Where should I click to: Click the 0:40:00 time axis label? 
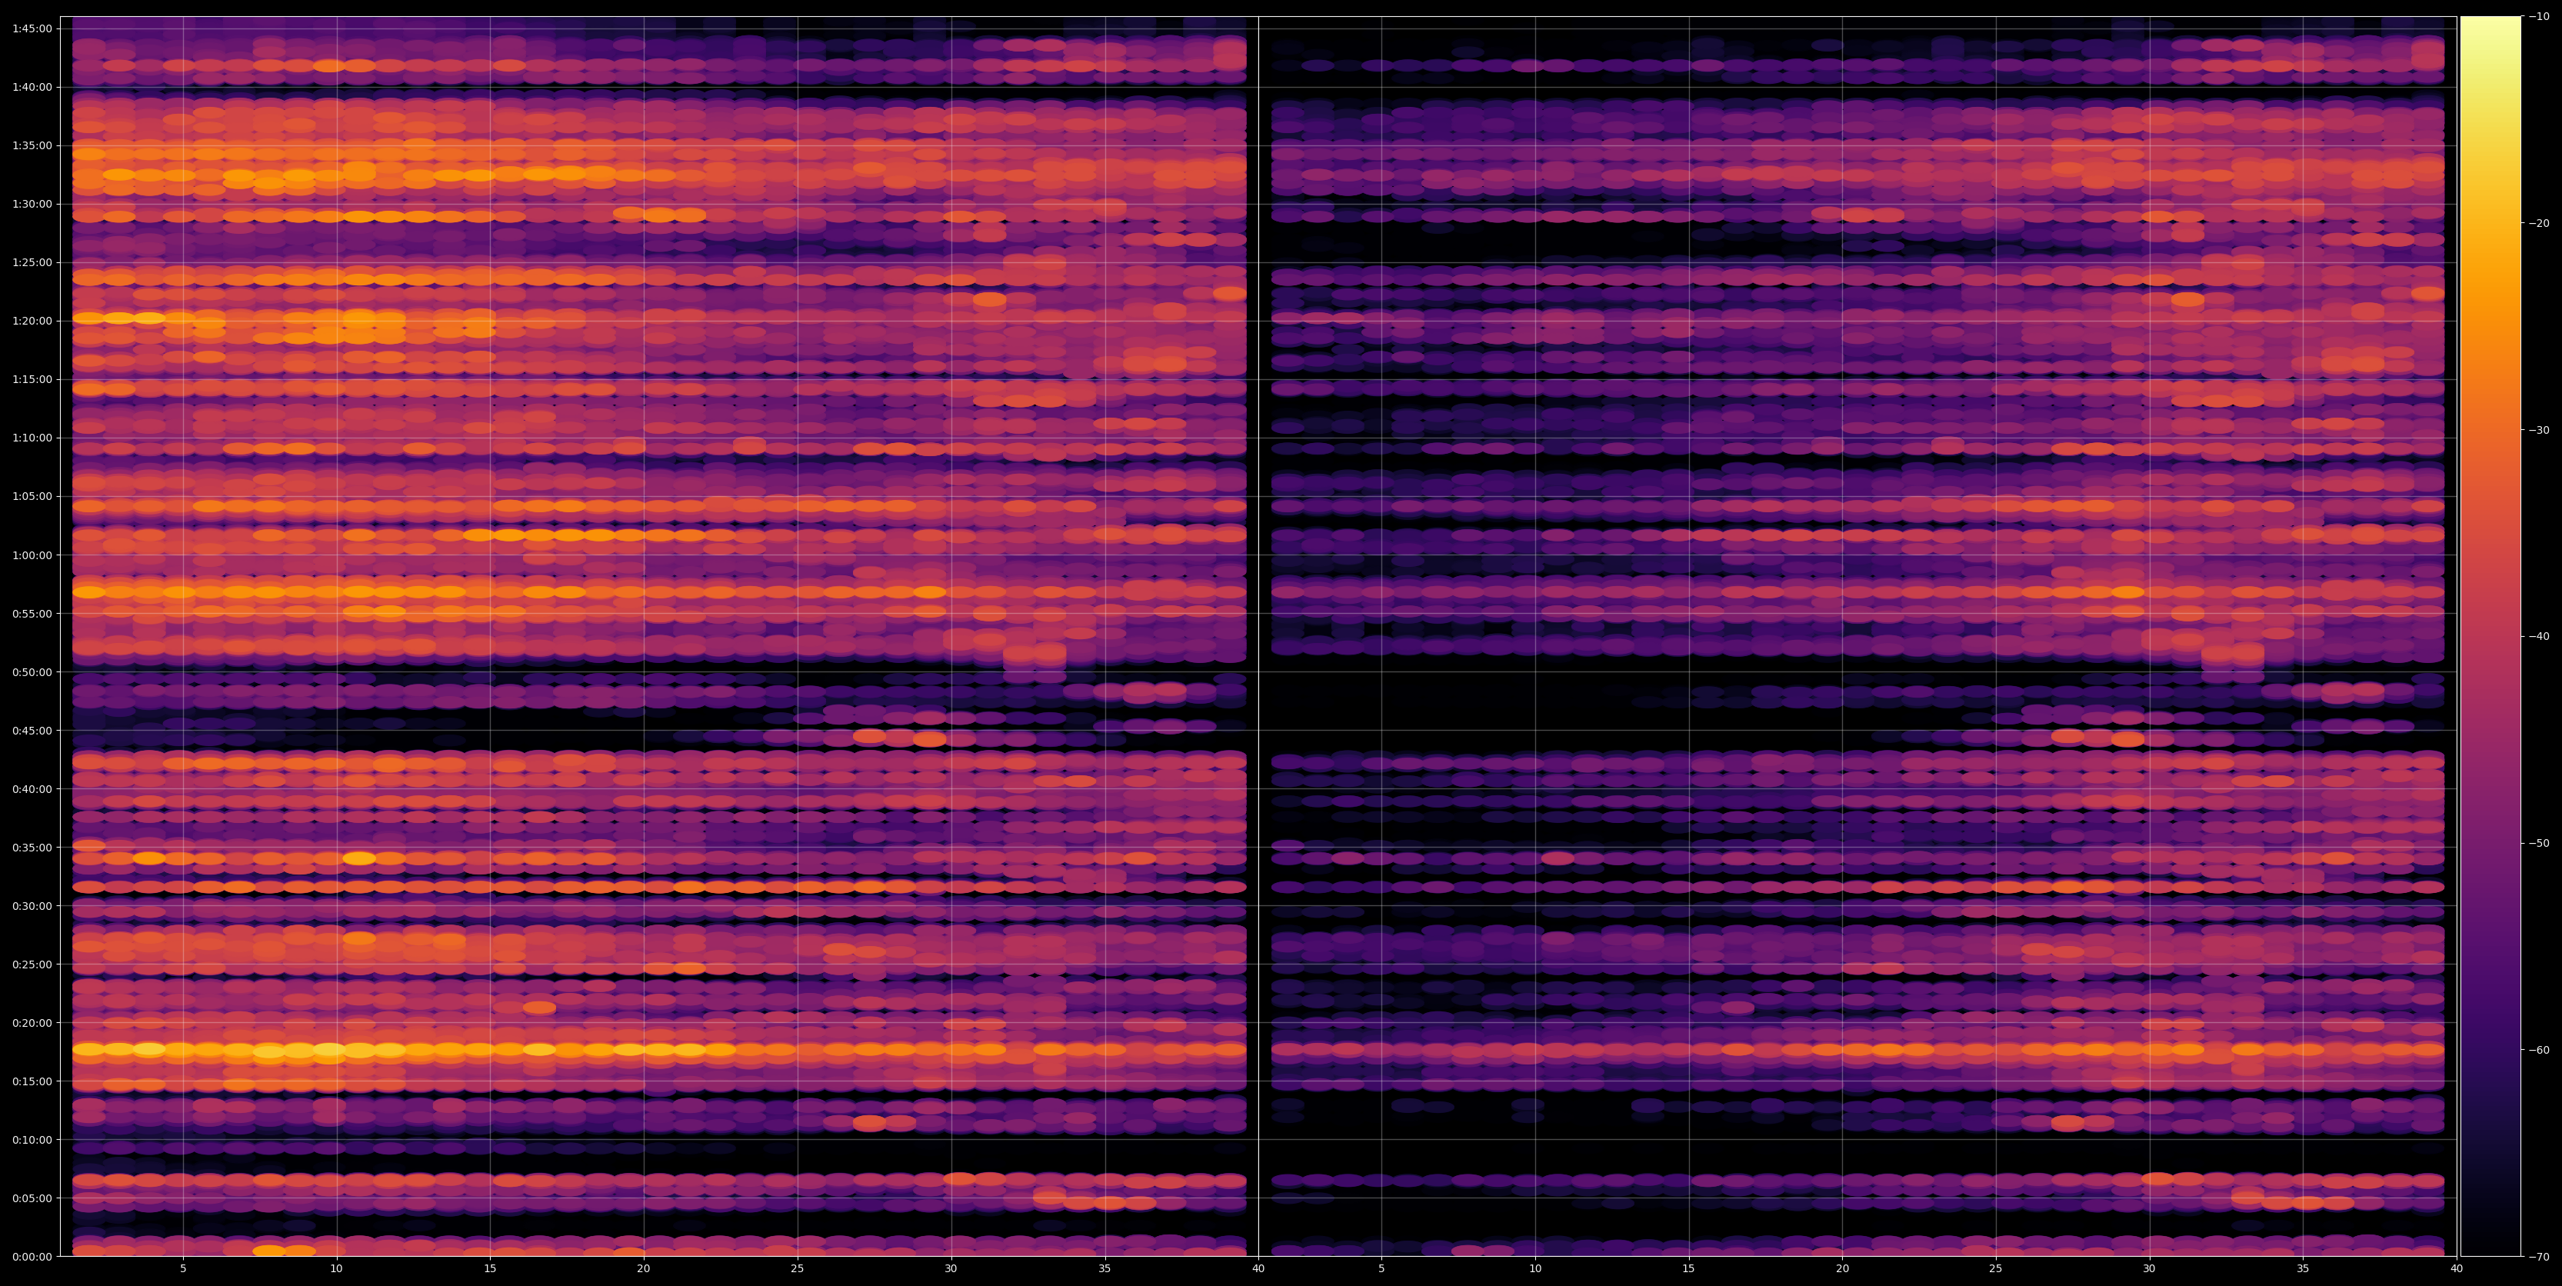[x=32, y=788]
